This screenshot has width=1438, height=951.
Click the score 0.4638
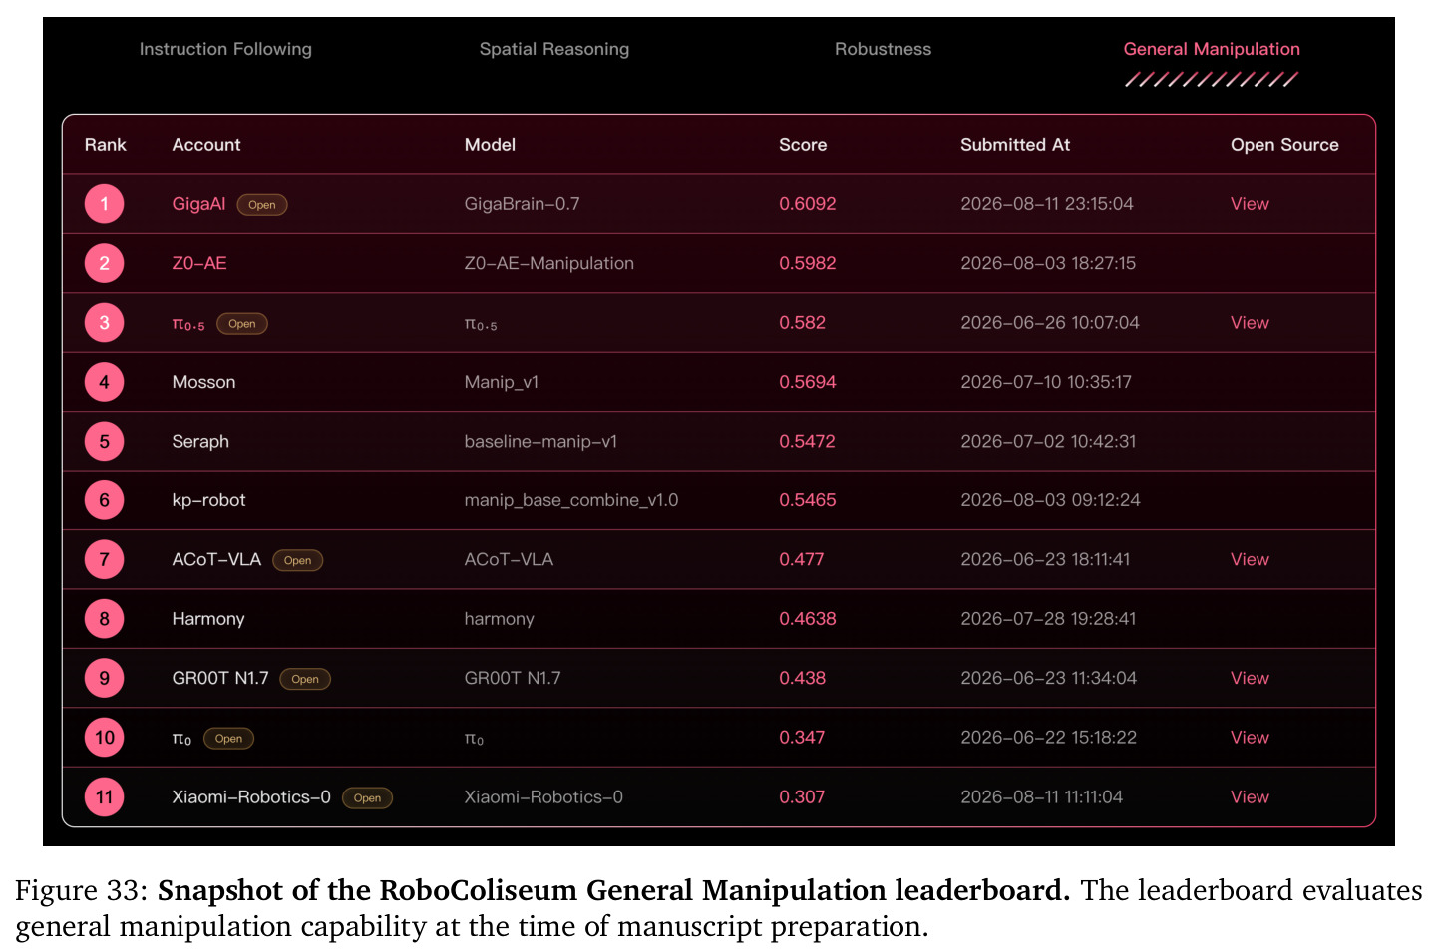[808, 619]
